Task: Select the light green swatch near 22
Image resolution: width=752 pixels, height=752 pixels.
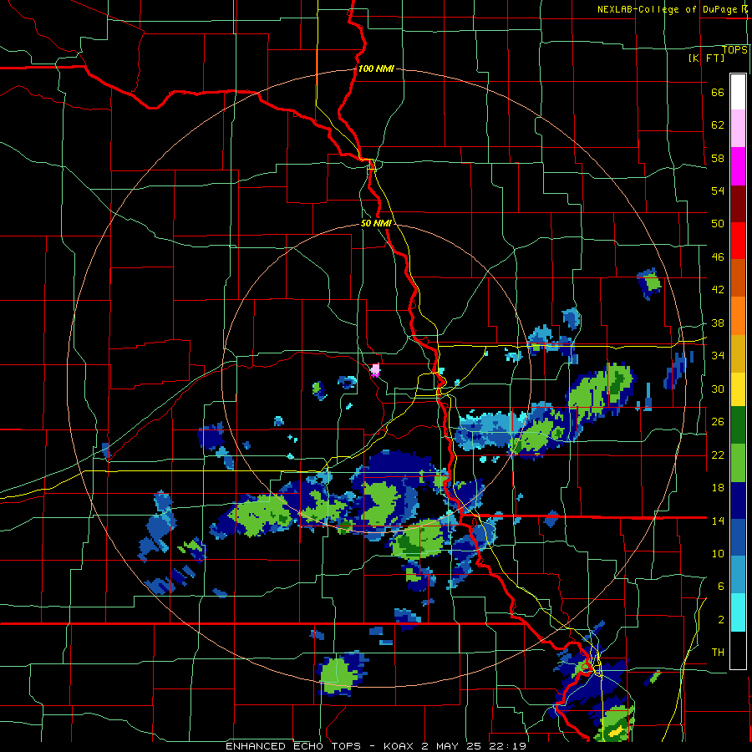Action: pyautogui.click(x=738, y=462)
